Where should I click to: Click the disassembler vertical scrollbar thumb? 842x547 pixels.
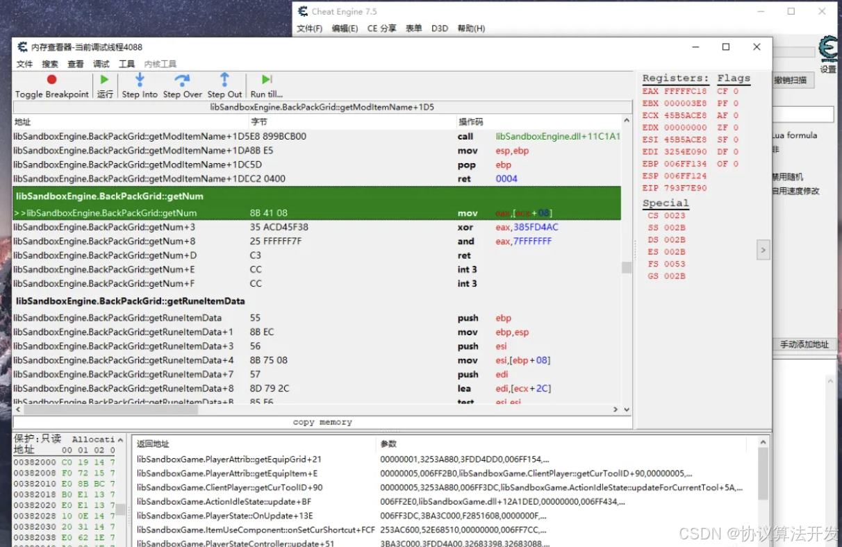pyautogui.click(x=627, y=267)
